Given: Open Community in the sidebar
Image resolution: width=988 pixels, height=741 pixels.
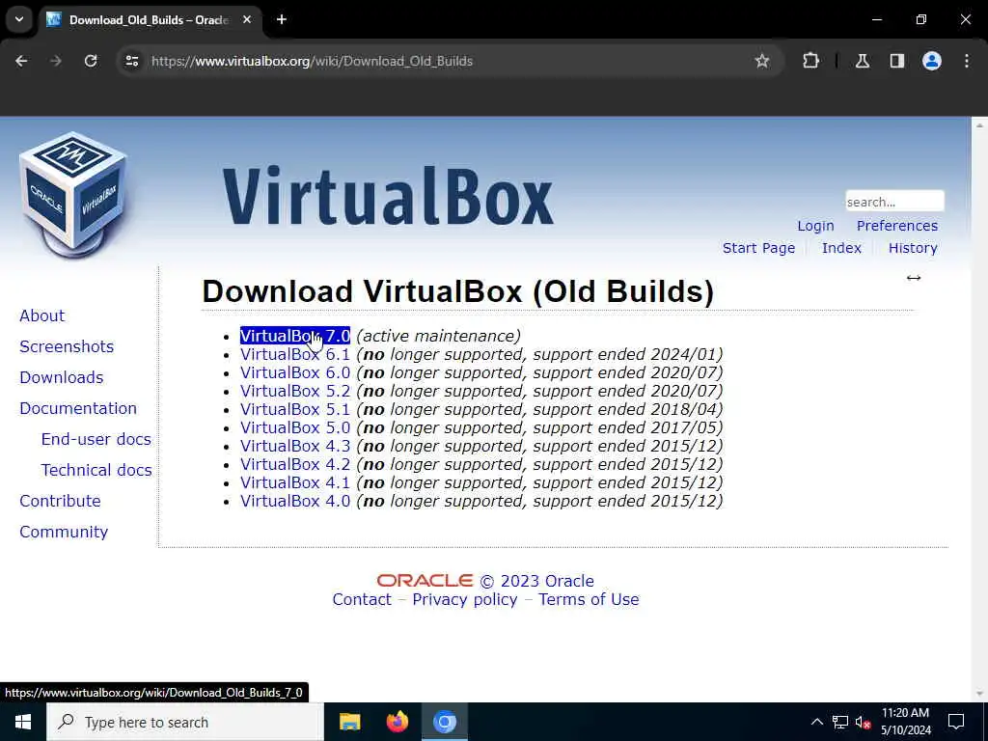Looking at the screenshot, I should point(64,532).
